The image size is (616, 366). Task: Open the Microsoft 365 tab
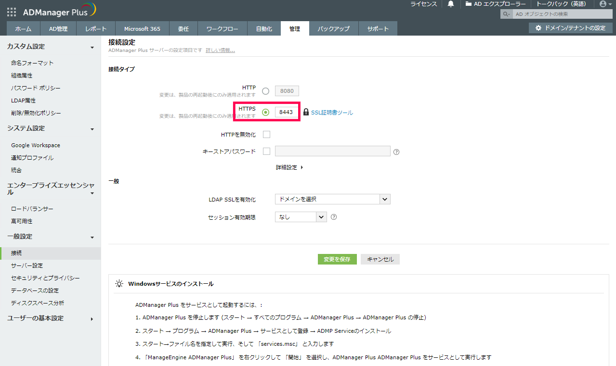pos(142,28)
